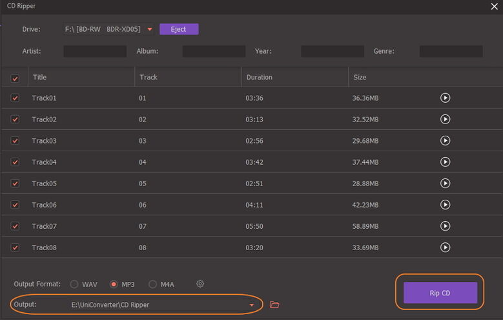This screenshot has height=320, width=503.
Task: Open output format settings gear
Action: pyautogui.click(x=200, y=284)
